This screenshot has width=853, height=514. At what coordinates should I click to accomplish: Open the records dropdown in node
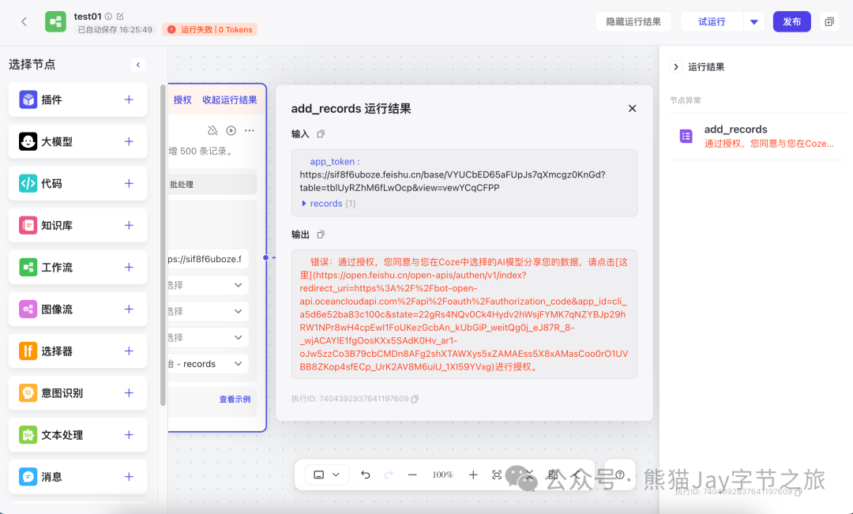[209, 364]
